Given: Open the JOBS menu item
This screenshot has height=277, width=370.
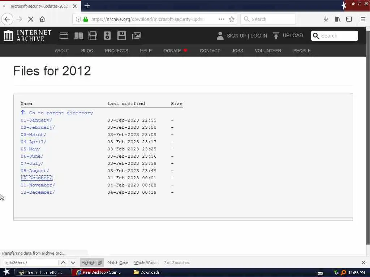Looking at the screenshot, I should [x=237, y=50].
